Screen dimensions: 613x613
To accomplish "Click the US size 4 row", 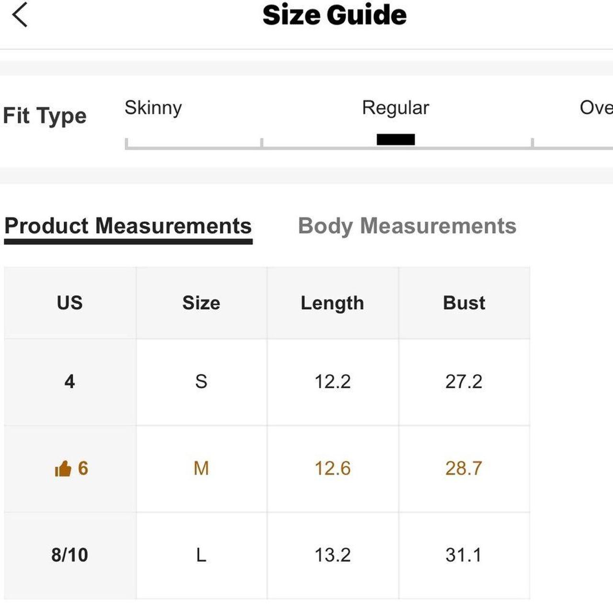I will click(70, 382).
